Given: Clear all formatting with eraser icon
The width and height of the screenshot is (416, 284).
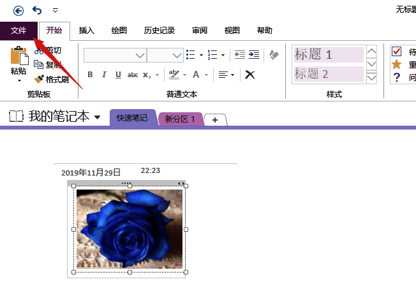Looking at the screenshot, I should coord(274,55).
